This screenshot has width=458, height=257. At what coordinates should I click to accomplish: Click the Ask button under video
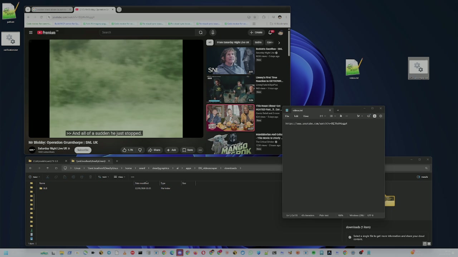171,150
